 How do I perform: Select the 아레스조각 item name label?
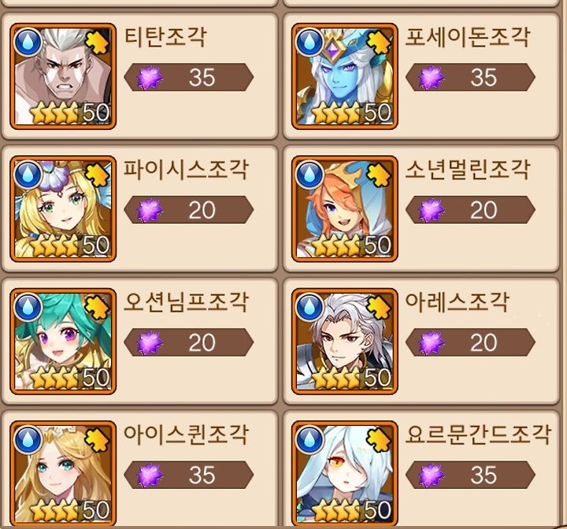click(457, 302)
